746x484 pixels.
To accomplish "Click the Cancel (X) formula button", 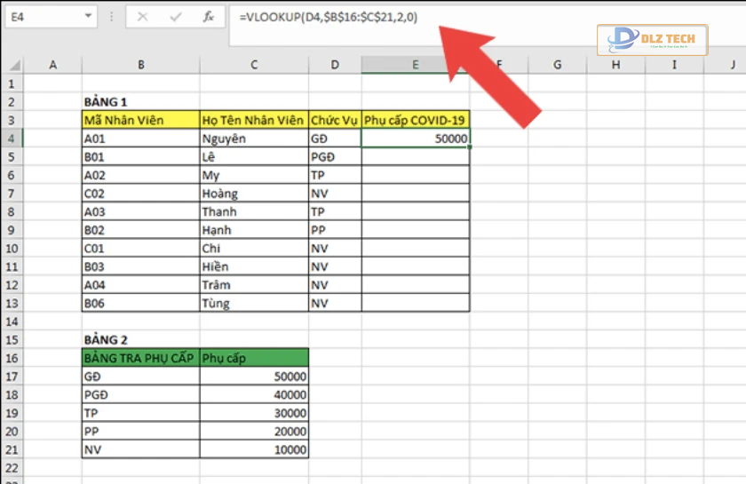I will click(142, 17).
